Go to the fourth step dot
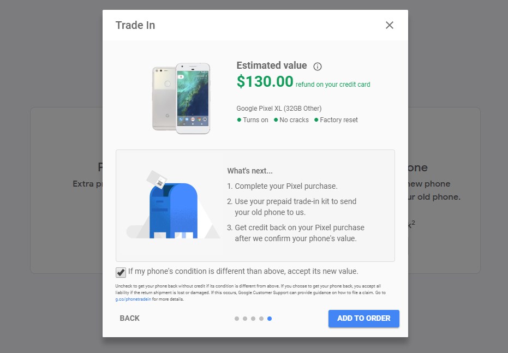Viewport: 508px width, 353px height. [261, 319]
